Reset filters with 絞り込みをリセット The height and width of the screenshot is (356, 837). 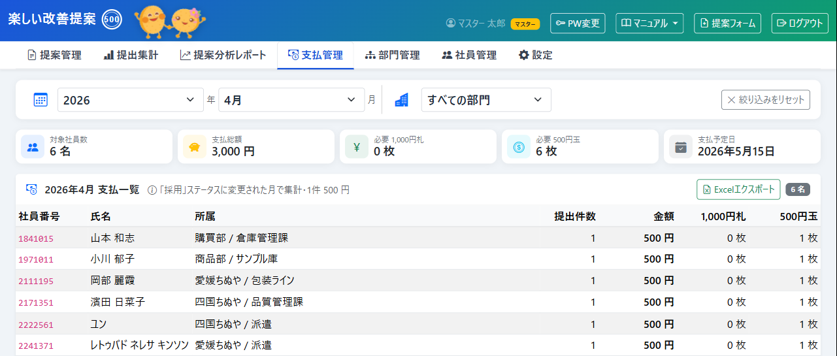click(766, 100)
